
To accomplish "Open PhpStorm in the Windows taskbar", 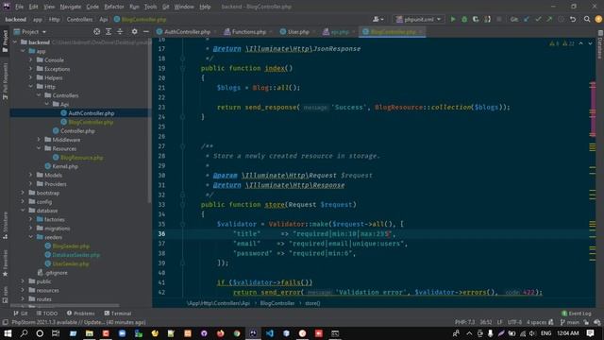I will (253, 333).
